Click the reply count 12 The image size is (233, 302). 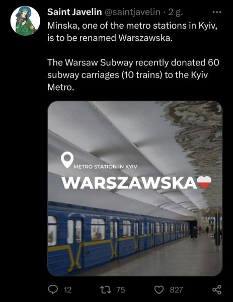pos(67,290)
